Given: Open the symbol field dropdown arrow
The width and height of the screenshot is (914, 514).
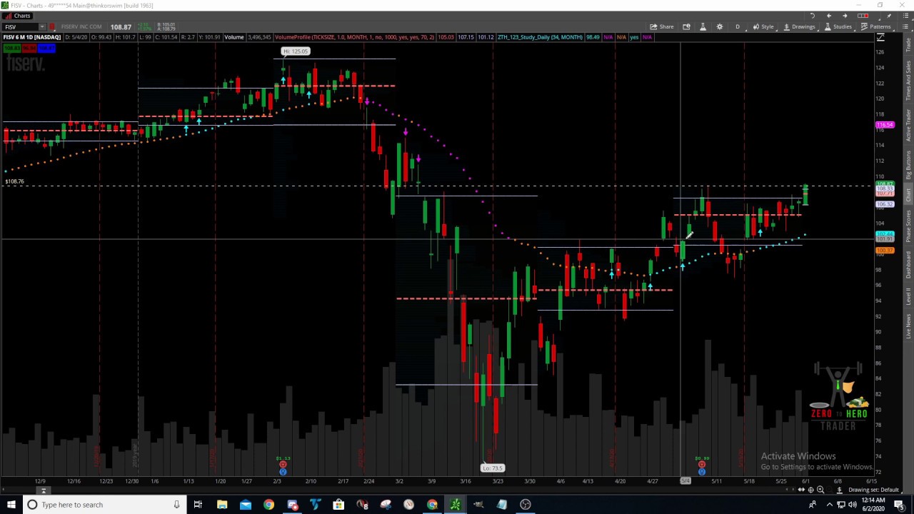Looking at the screenshot, I should [x=42, y=27].
